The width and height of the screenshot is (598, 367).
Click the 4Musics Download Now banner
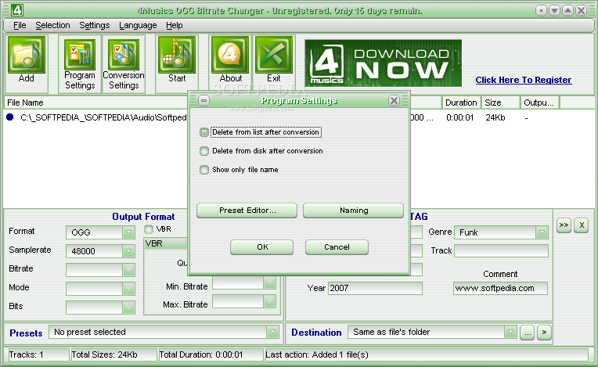coord(384,63)
